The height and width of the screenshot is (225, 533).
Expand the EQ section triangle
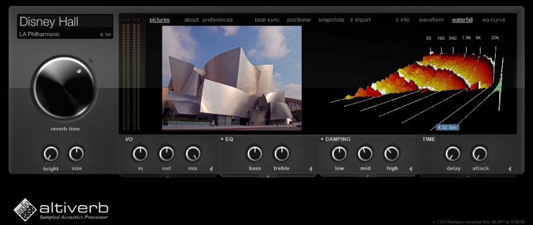pos(310,169)
